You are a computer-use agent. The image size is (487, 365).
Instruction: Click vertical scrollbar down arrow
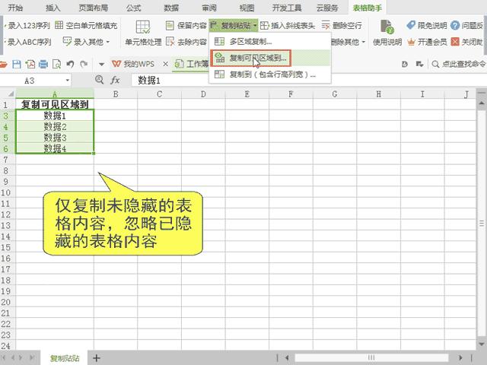click(482, 344)
